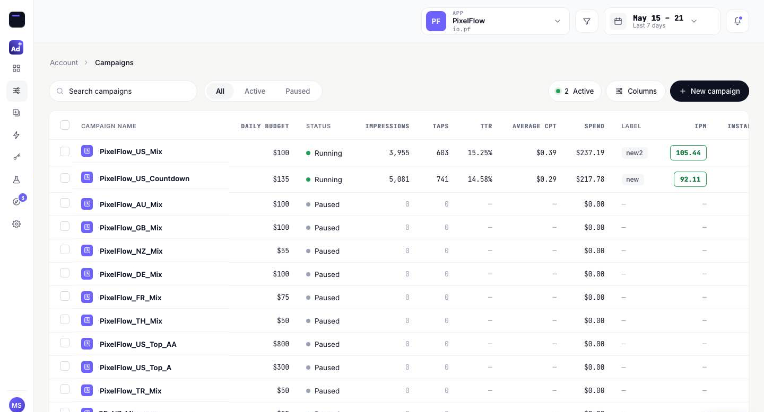Open the PixelFlow_TR_Mix campaign
This screenshot has width=764, height=412.
(131, 391)
